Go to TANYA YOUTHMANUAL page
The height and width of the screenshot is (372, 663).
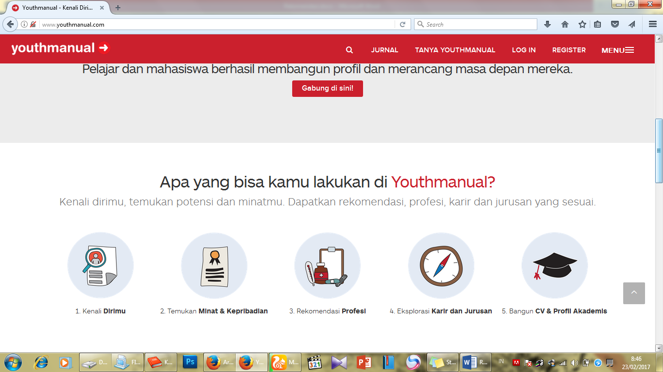(455, 50)
